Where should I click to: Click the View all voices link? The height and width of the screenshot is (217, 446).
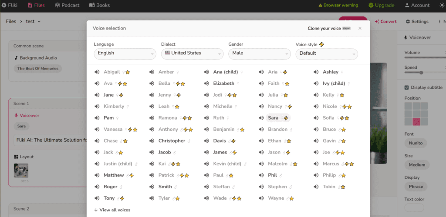112,210
